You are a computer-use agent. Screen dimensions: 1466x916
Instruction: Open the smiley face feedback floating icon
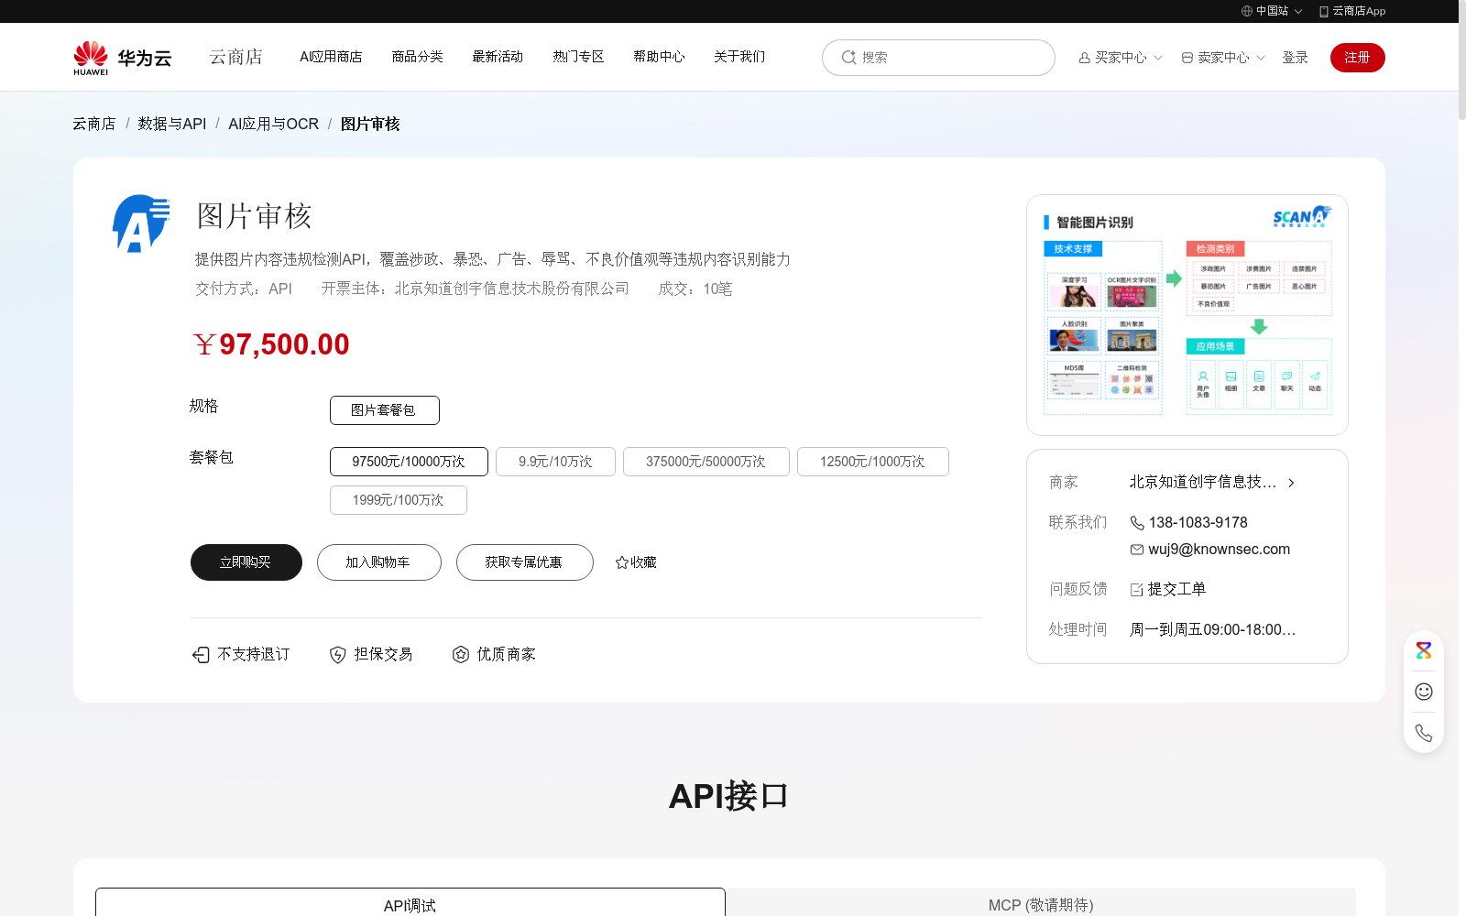pos(1424,692)
